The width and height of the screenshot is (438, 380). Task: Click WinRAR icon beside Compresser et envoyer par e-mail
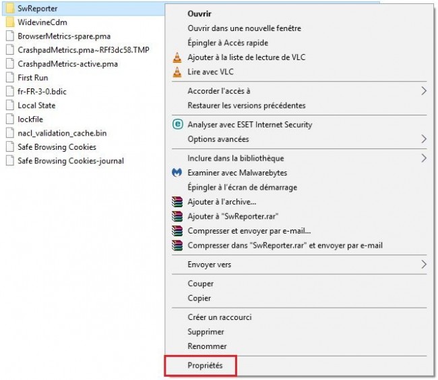click(x=177, y=231)
